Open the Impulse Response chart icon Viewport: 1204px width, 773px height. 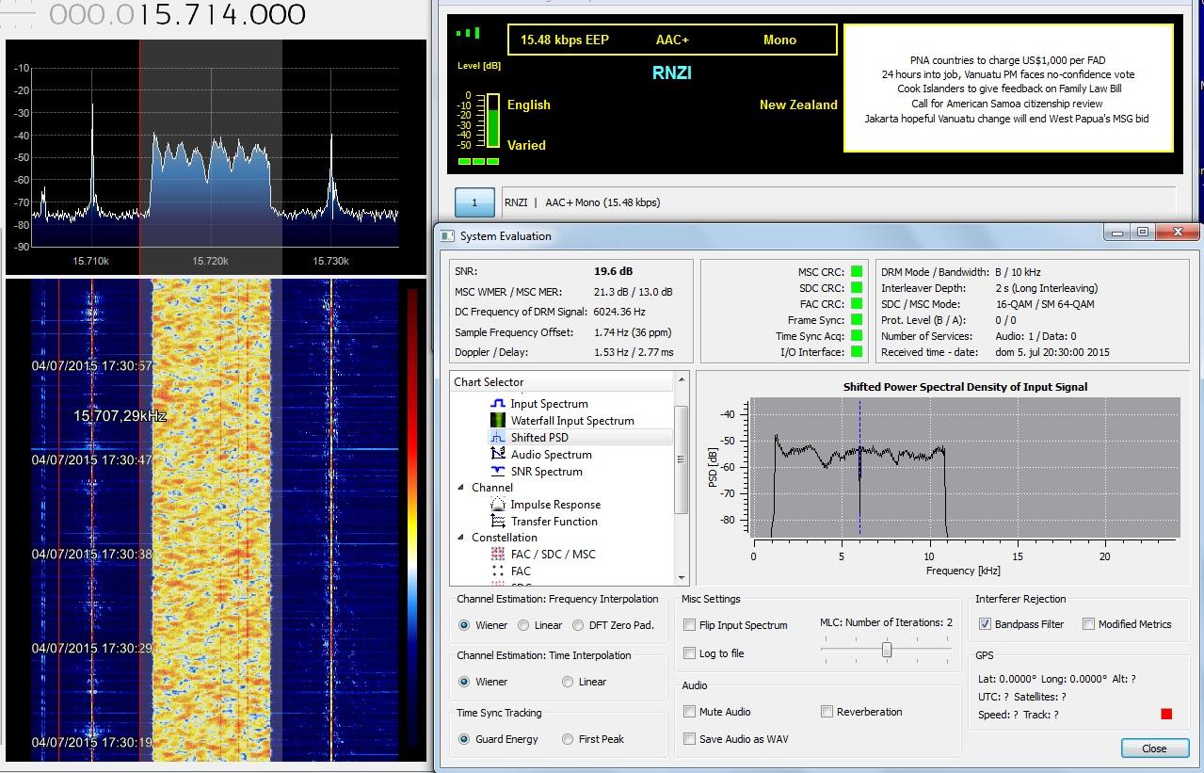click(x=498, y=505)
